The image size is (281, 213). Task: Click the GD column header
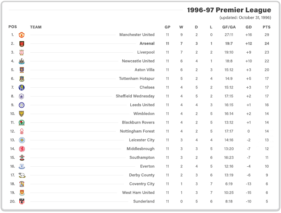pyautogui.click(x=249, y=27)
